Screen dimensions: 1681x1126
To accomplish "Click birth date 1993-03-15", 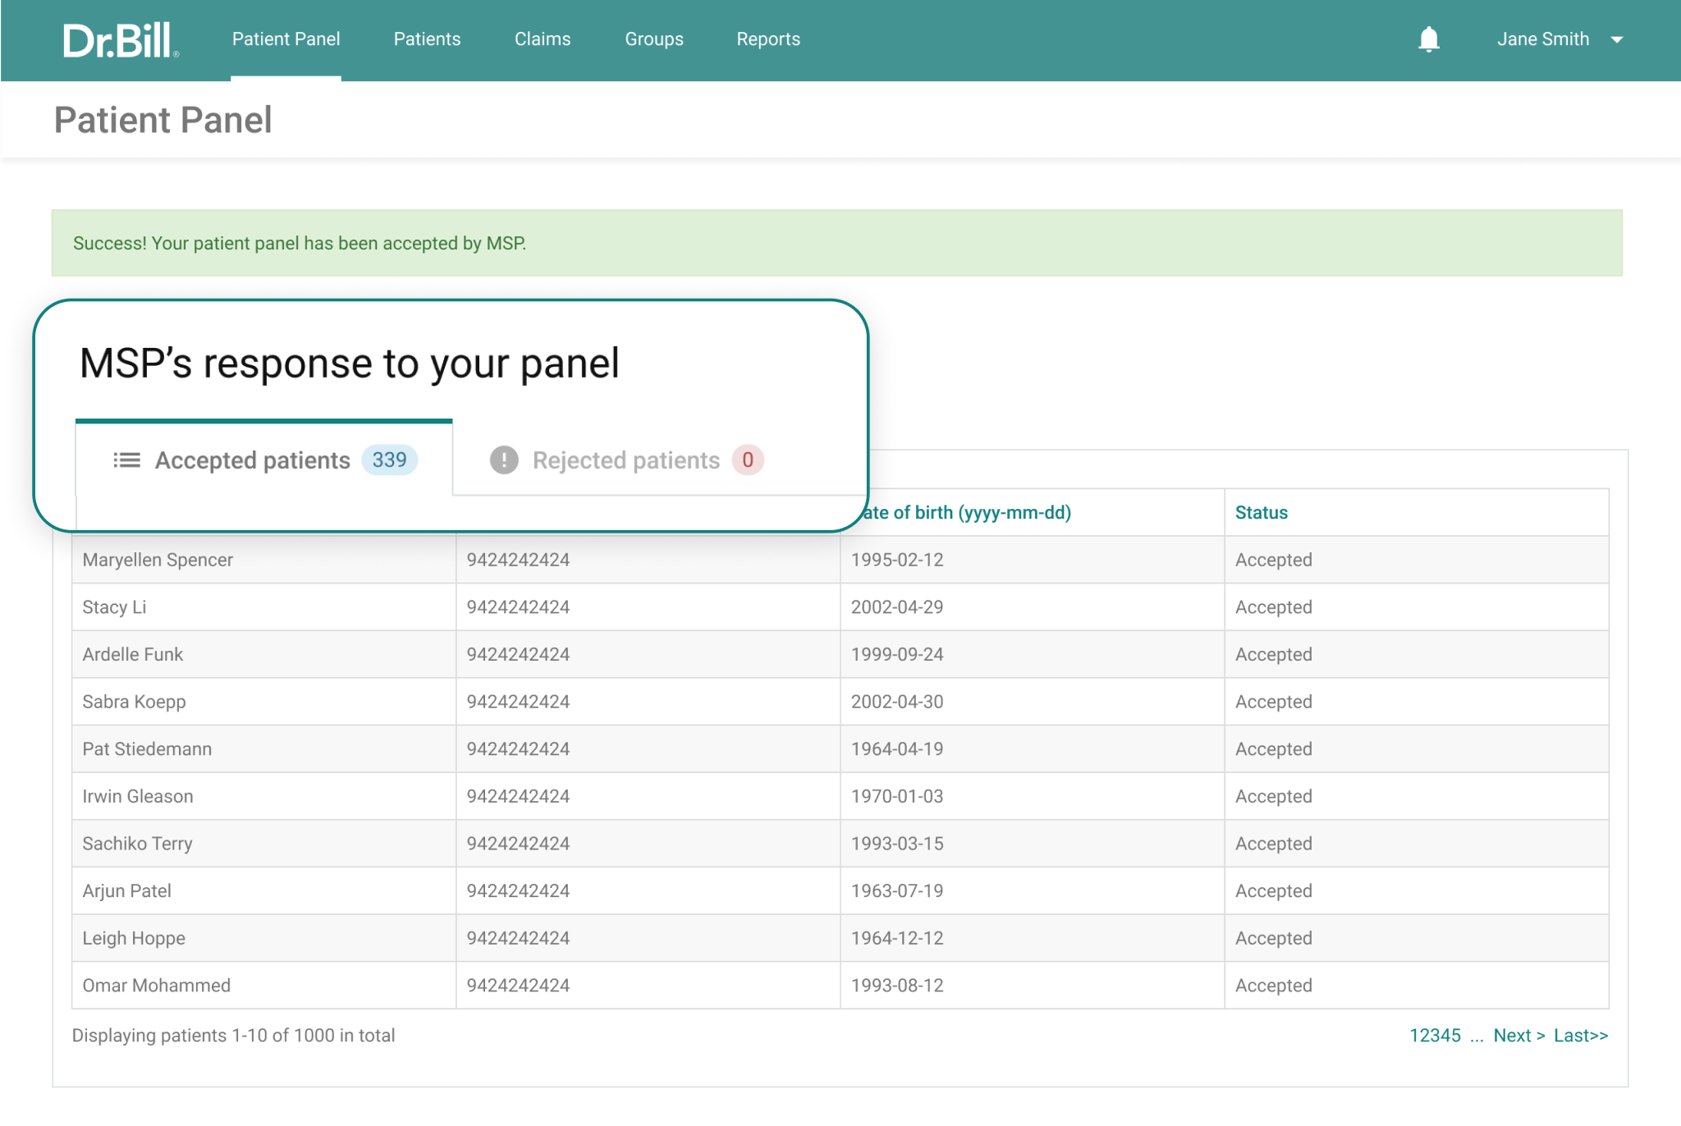I will (x=897, y=844).
